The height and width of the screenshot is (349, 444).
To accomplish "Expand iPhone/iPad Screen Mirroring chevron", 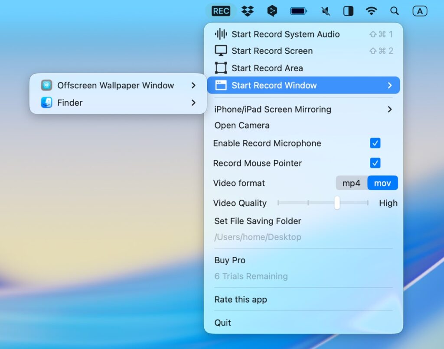I will point(389,110).
